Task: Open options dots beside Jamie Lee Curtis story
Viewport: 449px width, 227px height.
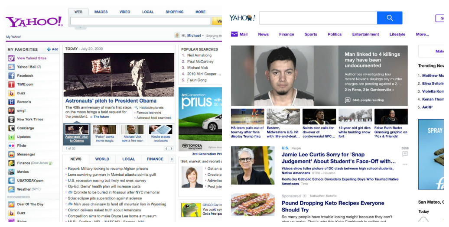Action: tap(405, 164)
